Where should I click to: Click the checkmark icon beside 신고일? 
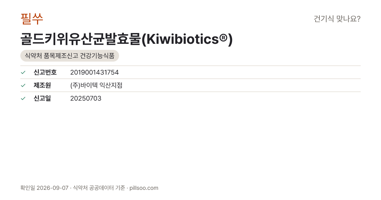(x=23, y=98)
